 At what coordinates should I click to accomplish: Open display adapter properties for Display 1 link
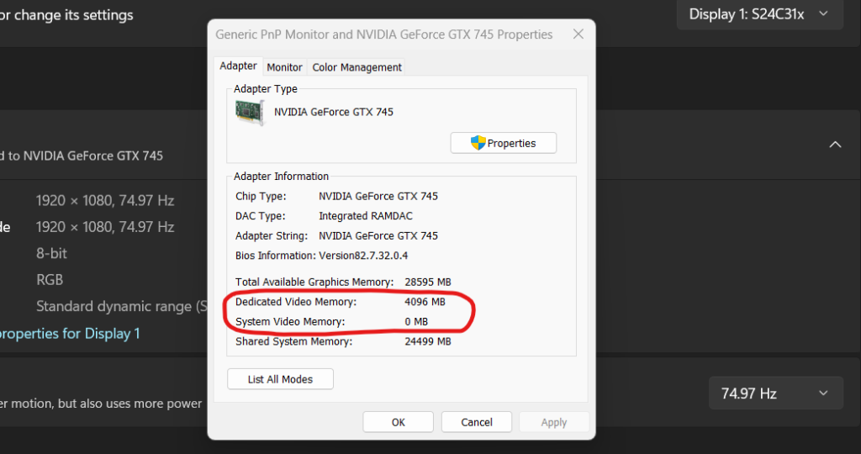[70, 333]
